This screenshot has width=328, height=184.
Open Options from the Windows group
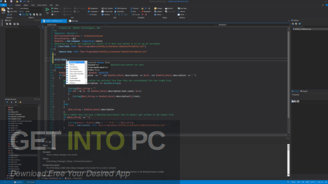coord(181,11)
